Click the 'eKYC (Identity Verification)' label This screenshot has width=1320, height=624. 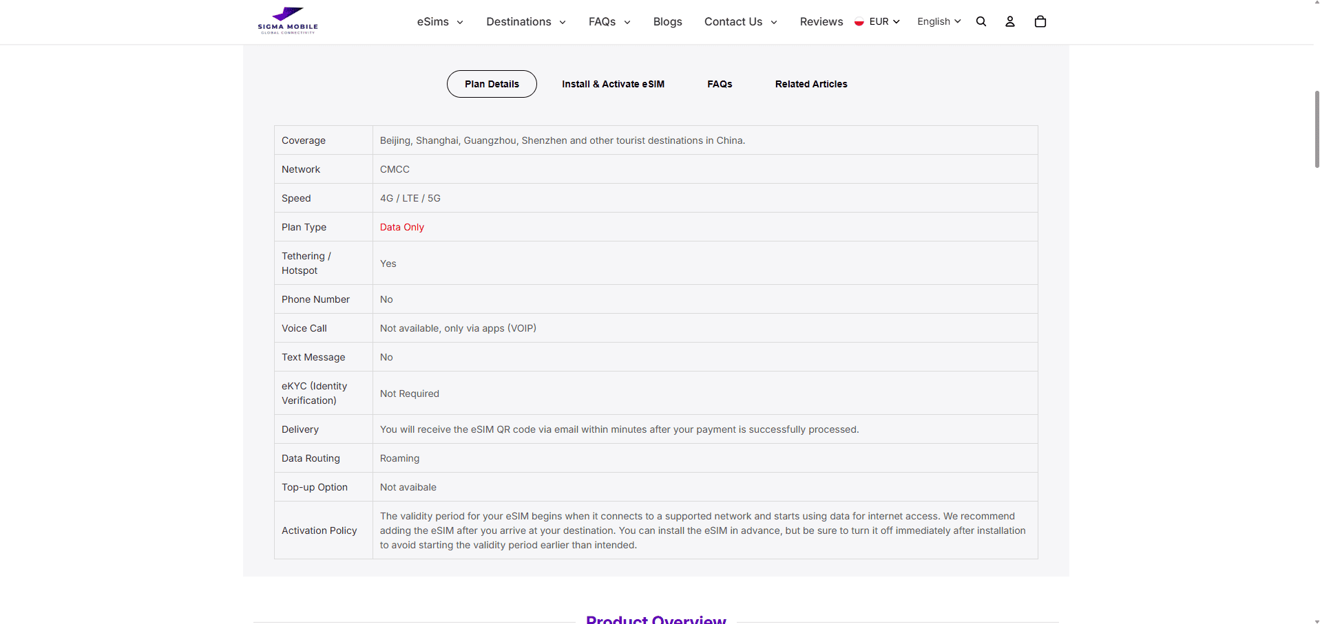click(x=315, y=393)
